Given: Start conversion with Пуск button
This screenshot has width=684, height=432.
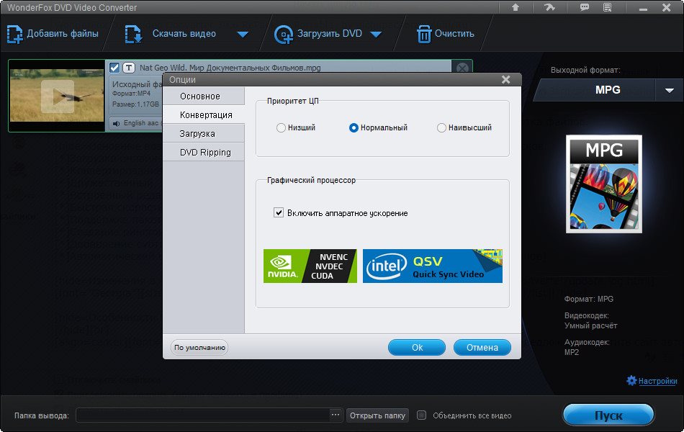Looking at the screenshot, I should coord(608,415).
